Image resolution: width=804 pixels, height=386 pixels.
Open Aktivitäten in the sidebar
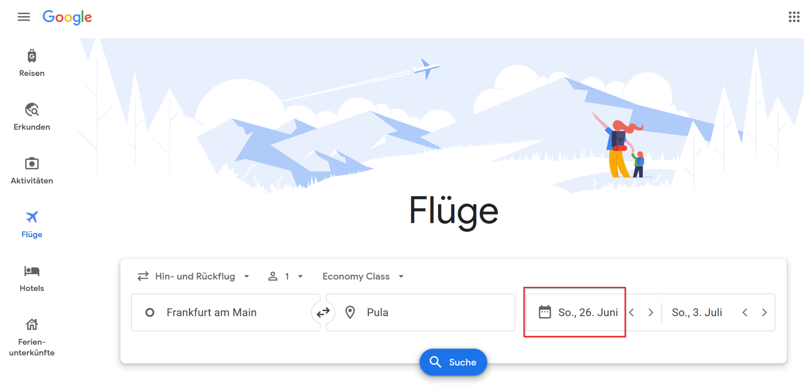(x=32, y=170)
